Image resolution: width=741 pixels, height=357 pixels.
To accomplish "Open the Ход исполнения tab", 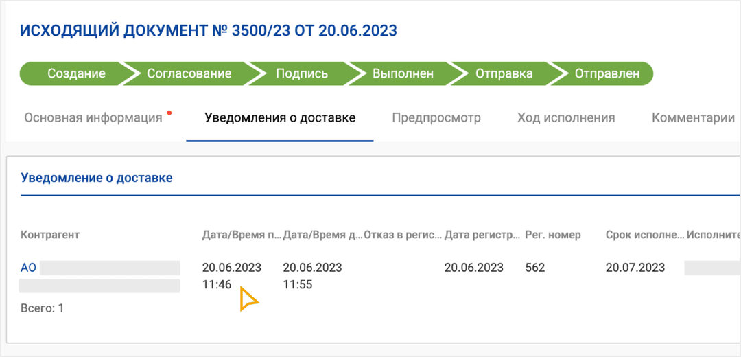I will point(566,117).
